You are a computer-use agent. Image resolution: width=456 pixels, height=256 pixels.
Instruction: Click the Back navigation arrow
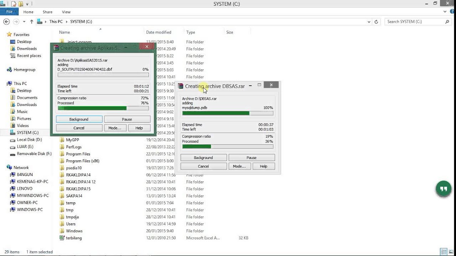[6, 22]
